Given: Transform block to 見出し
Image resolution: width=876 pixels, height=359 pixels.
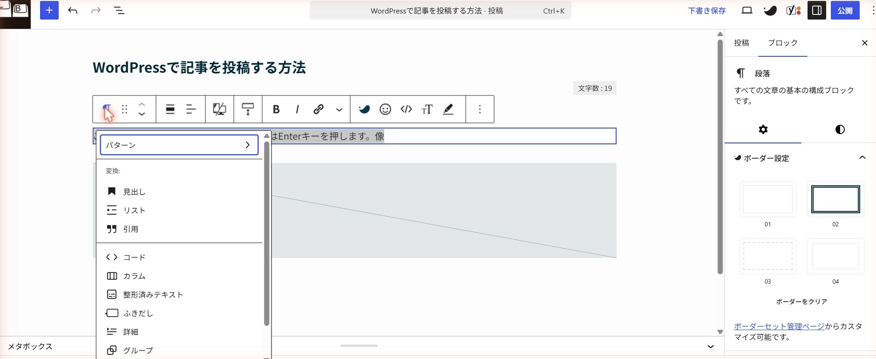Looking at the screenshot, I should point(179,192).
